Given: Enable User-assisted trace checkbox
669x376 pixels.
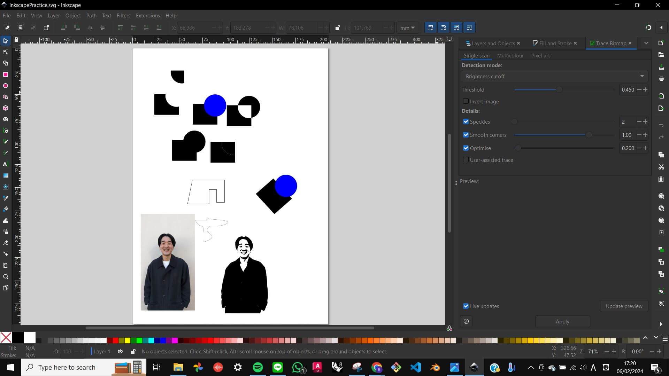Looking at the screenshot, I should (x=466, y=160).
